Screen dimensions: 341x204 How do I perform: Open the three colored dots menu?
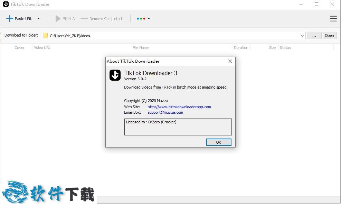click(x=143, y=19)
